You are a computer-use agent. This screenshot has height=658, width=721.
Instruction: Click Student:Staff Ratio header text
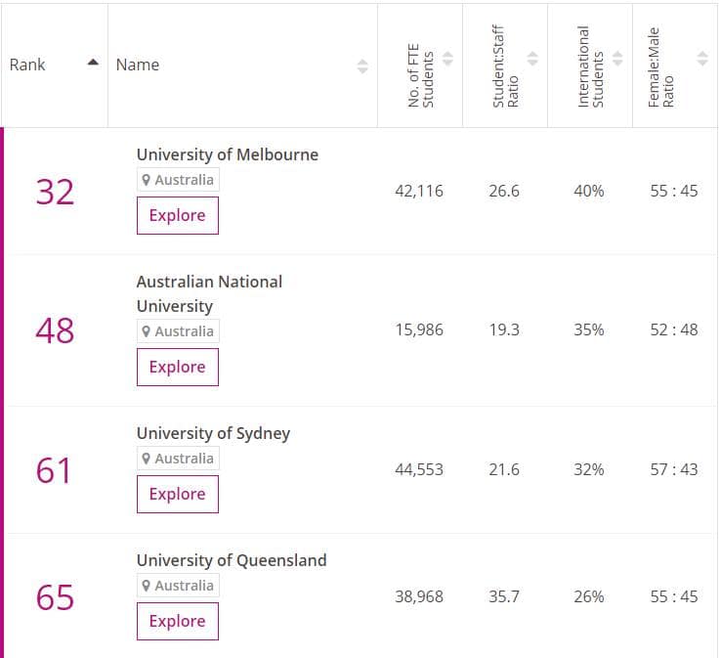tap(505, 66)
